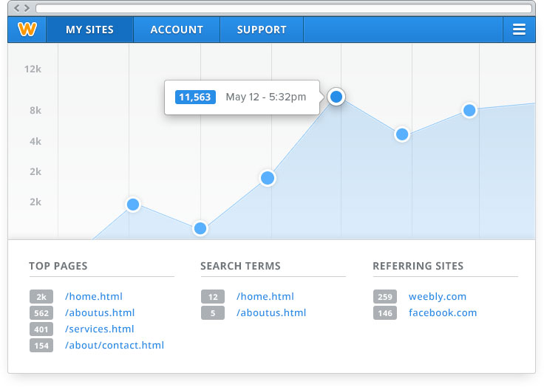Switch to the Support tab

[x=262, y=30]
